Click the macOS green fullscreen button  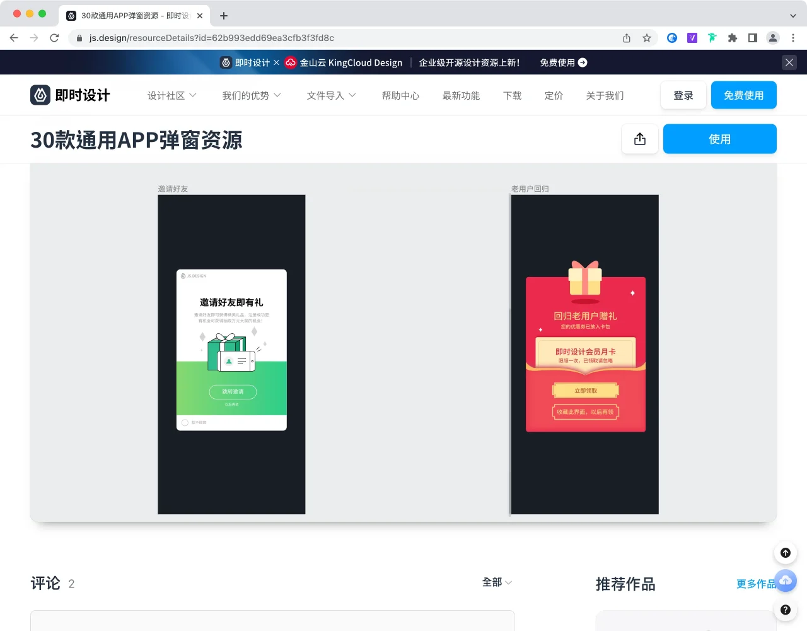42,13
